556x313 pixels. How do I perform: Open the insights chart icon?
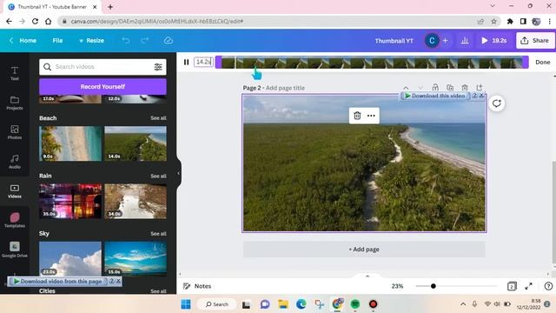pyautogui.click(x=465, y=41)
